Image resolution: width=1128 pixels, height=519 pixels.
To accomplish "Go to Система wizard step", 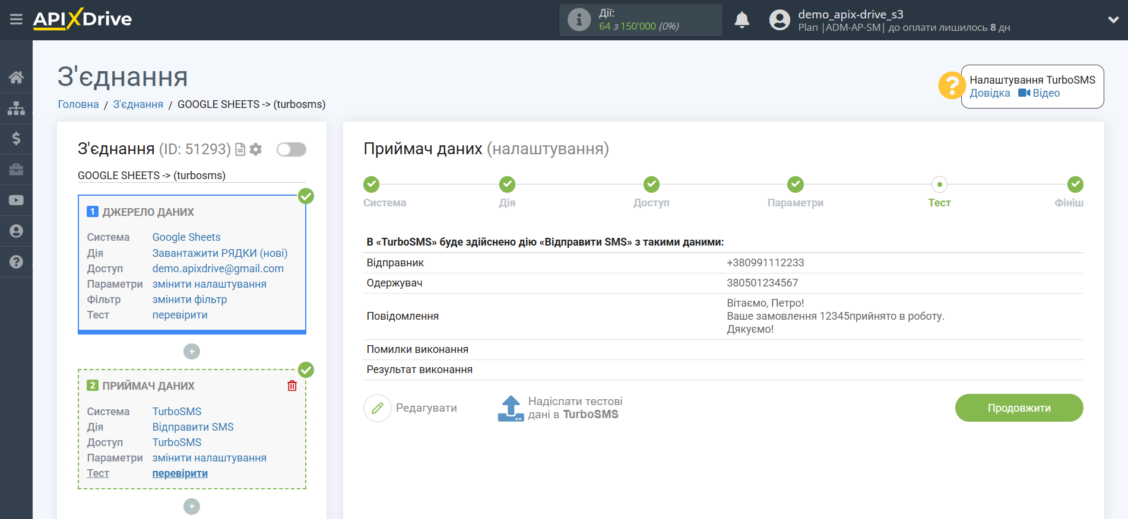I will [x=372, y=184].
